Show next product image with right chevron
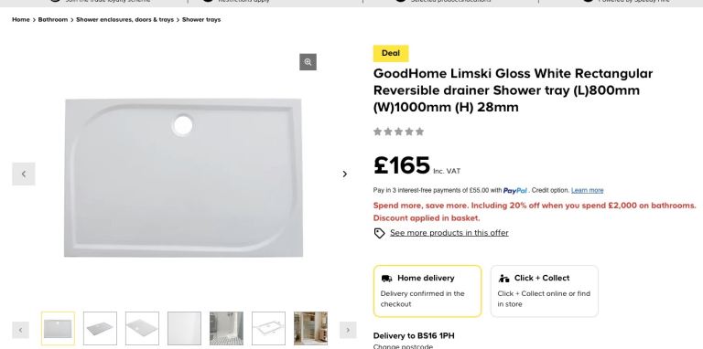This screenshot has height=349, width=703. (x=345, y=174)
